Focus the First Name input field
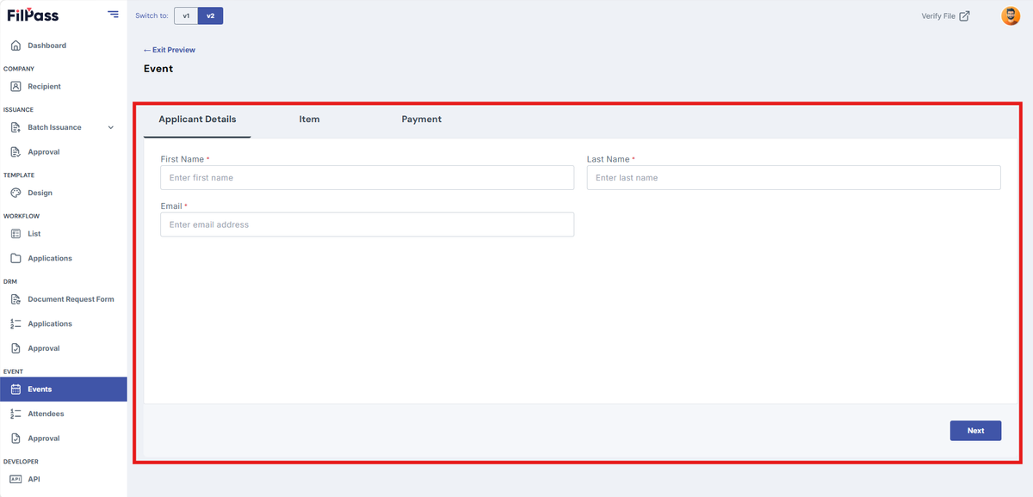The height and width of the screenshot is (497, 1033). (x=367, y=177)
